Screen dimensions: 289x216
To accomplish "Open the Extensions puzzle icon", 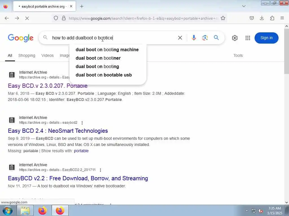I will [x=272, y=18].
